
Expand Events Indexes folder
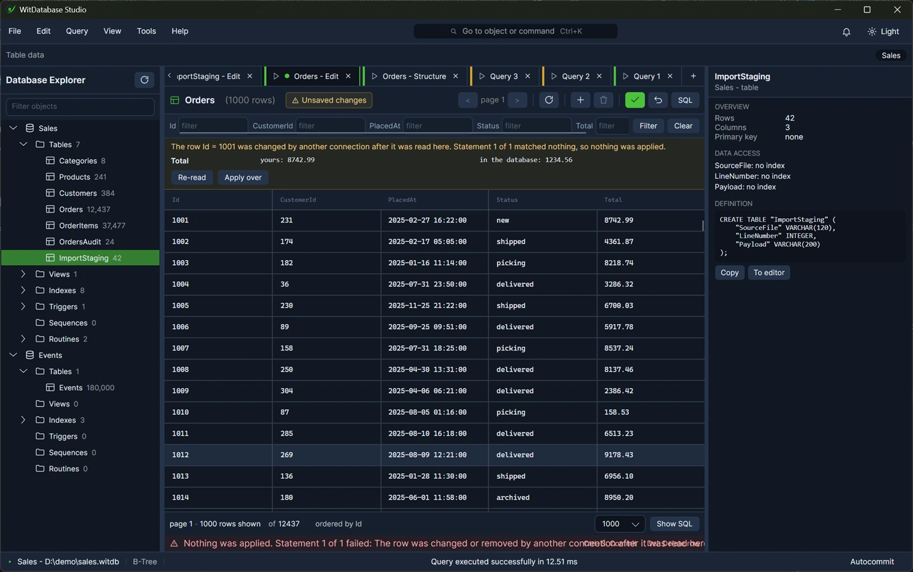tap(23, 420)
